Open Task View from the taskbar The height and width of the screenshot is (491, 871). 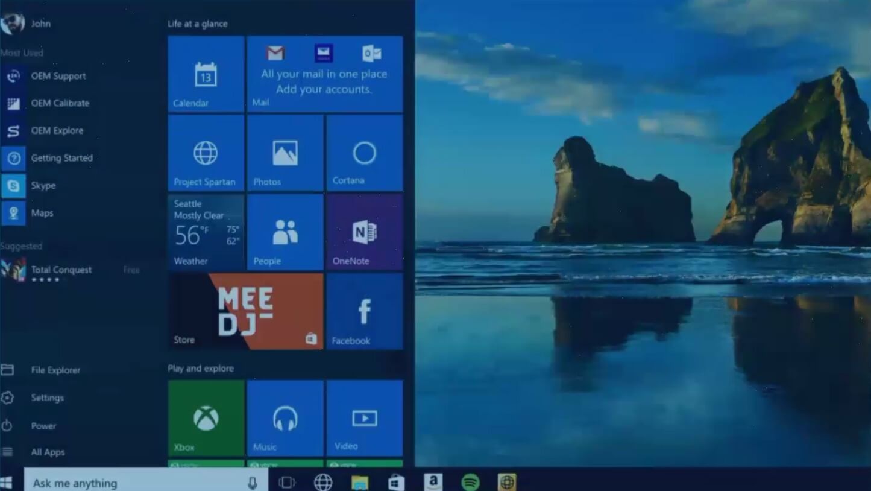pyautogui.click(x=286, y=482)
